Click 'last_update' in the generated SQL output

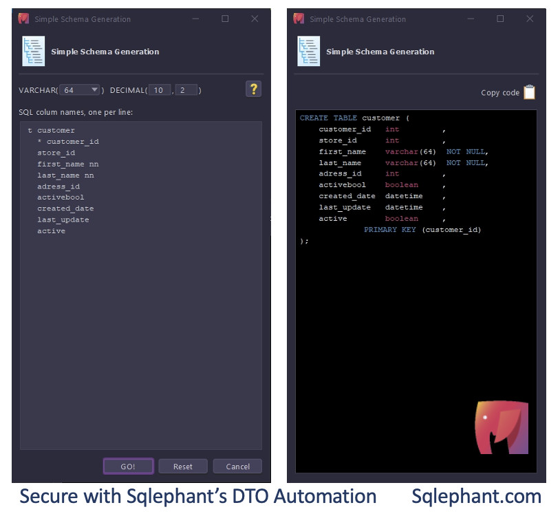pos(345,208)
